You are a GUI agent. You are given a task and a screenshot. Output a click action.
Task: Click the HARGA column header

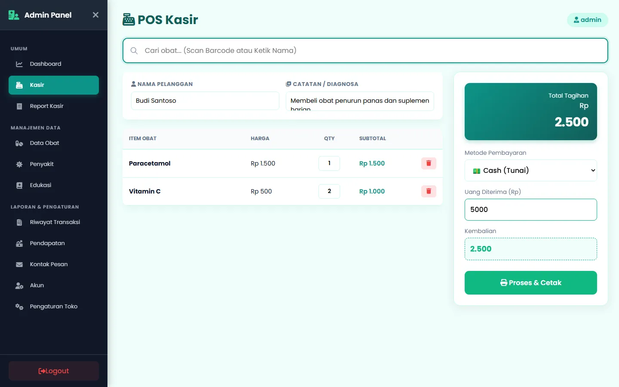pos(260,138)
